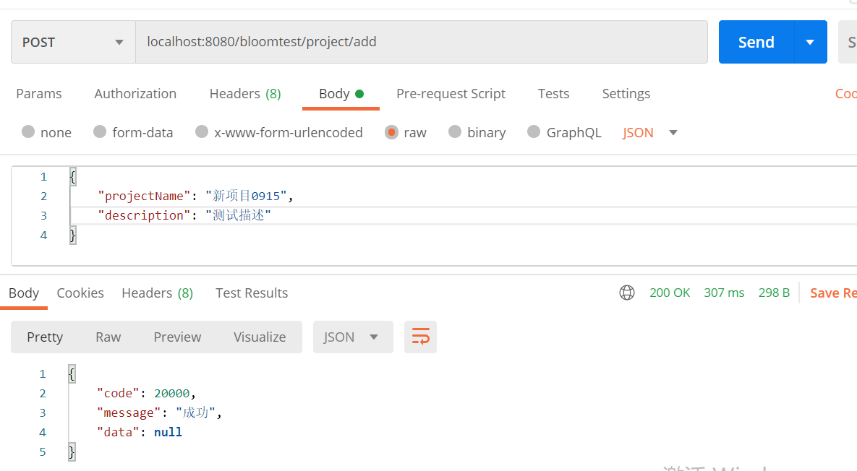Open the response JSON format dropdown
This screenshot has width=857, height=471.
click(352, 337)
